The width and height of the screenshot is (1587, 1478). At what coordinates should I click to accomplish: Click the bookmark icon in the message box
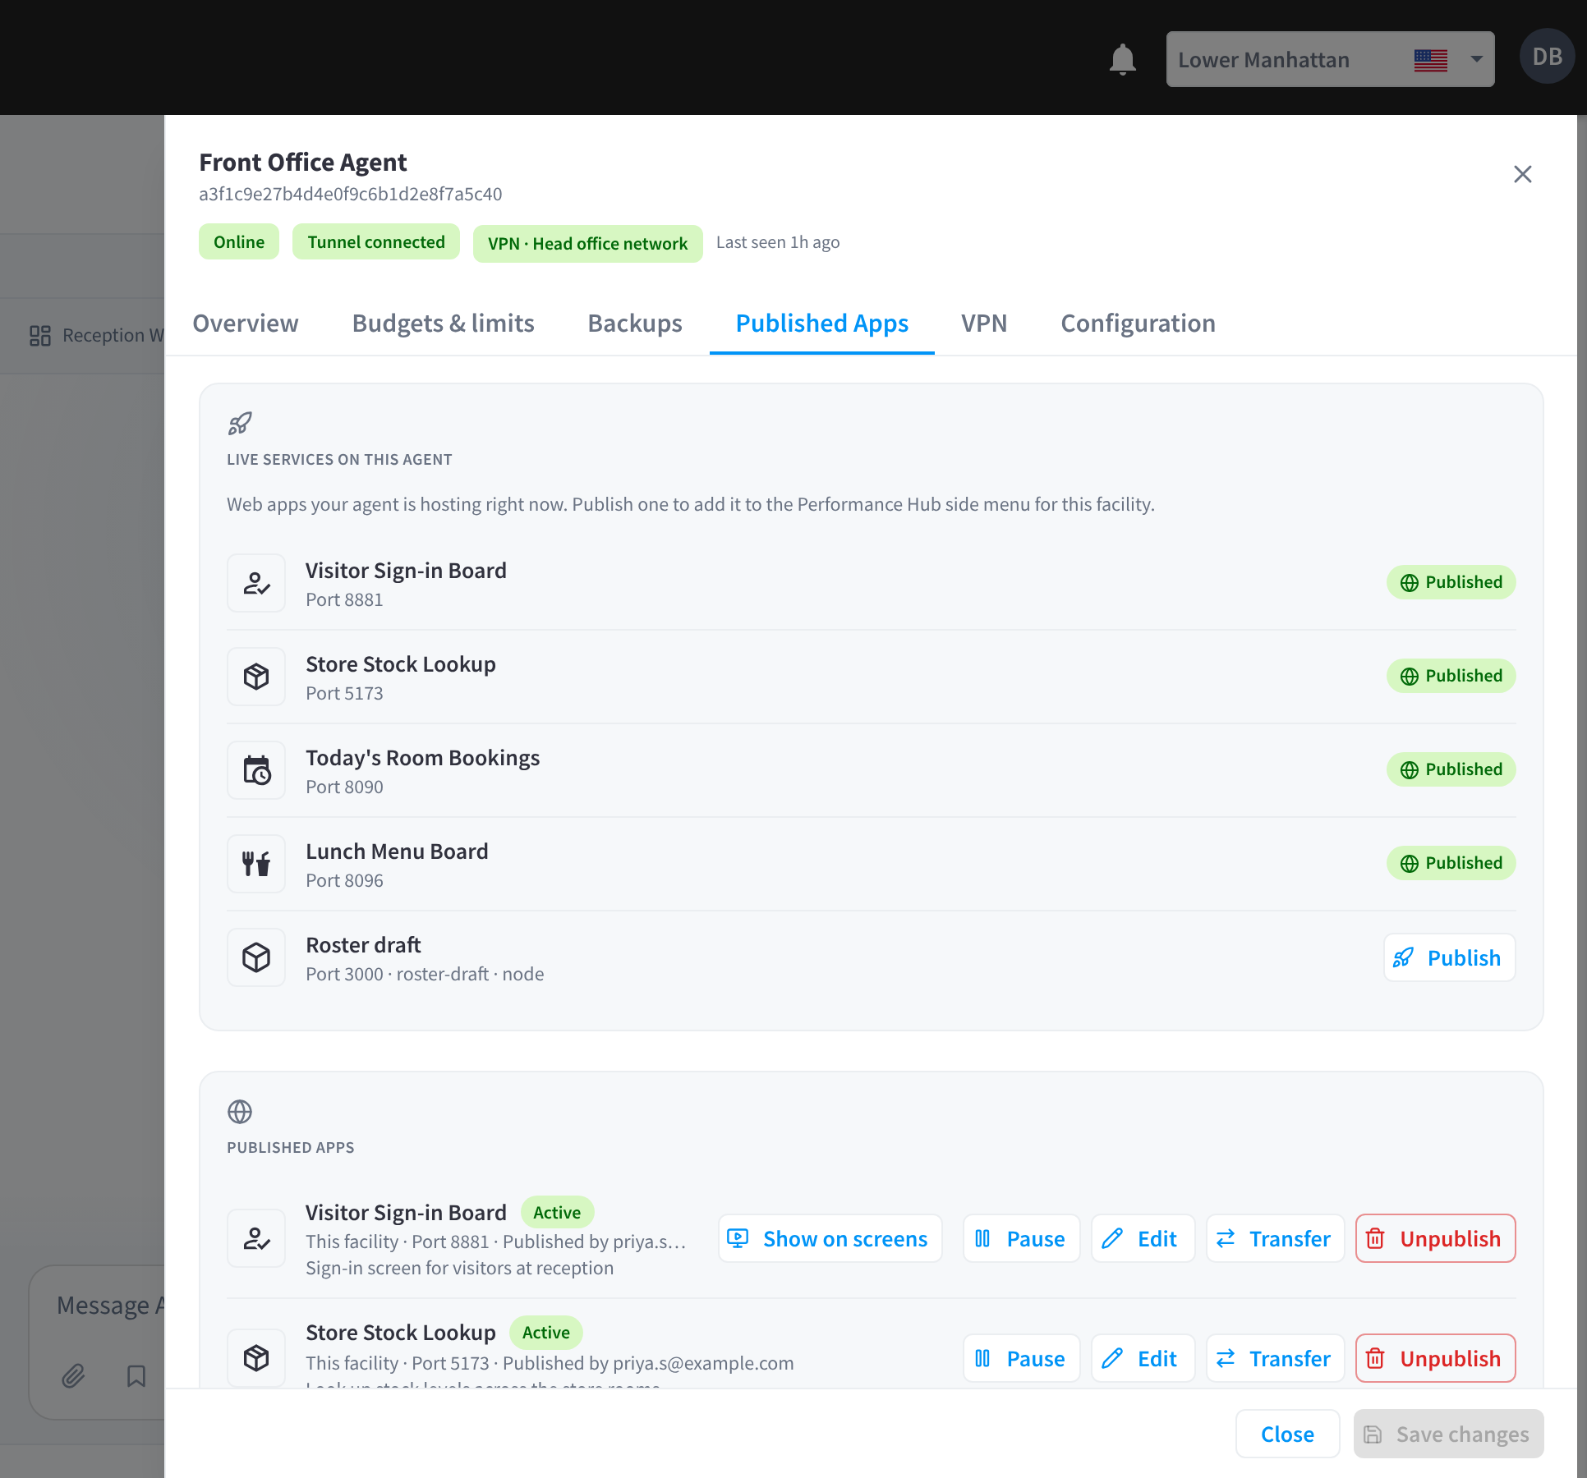[136, 1375]
